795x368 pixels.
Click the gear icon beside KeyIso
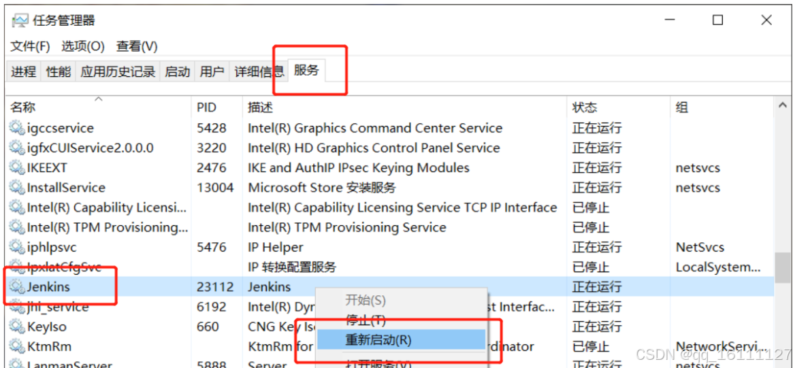[17, 327]
